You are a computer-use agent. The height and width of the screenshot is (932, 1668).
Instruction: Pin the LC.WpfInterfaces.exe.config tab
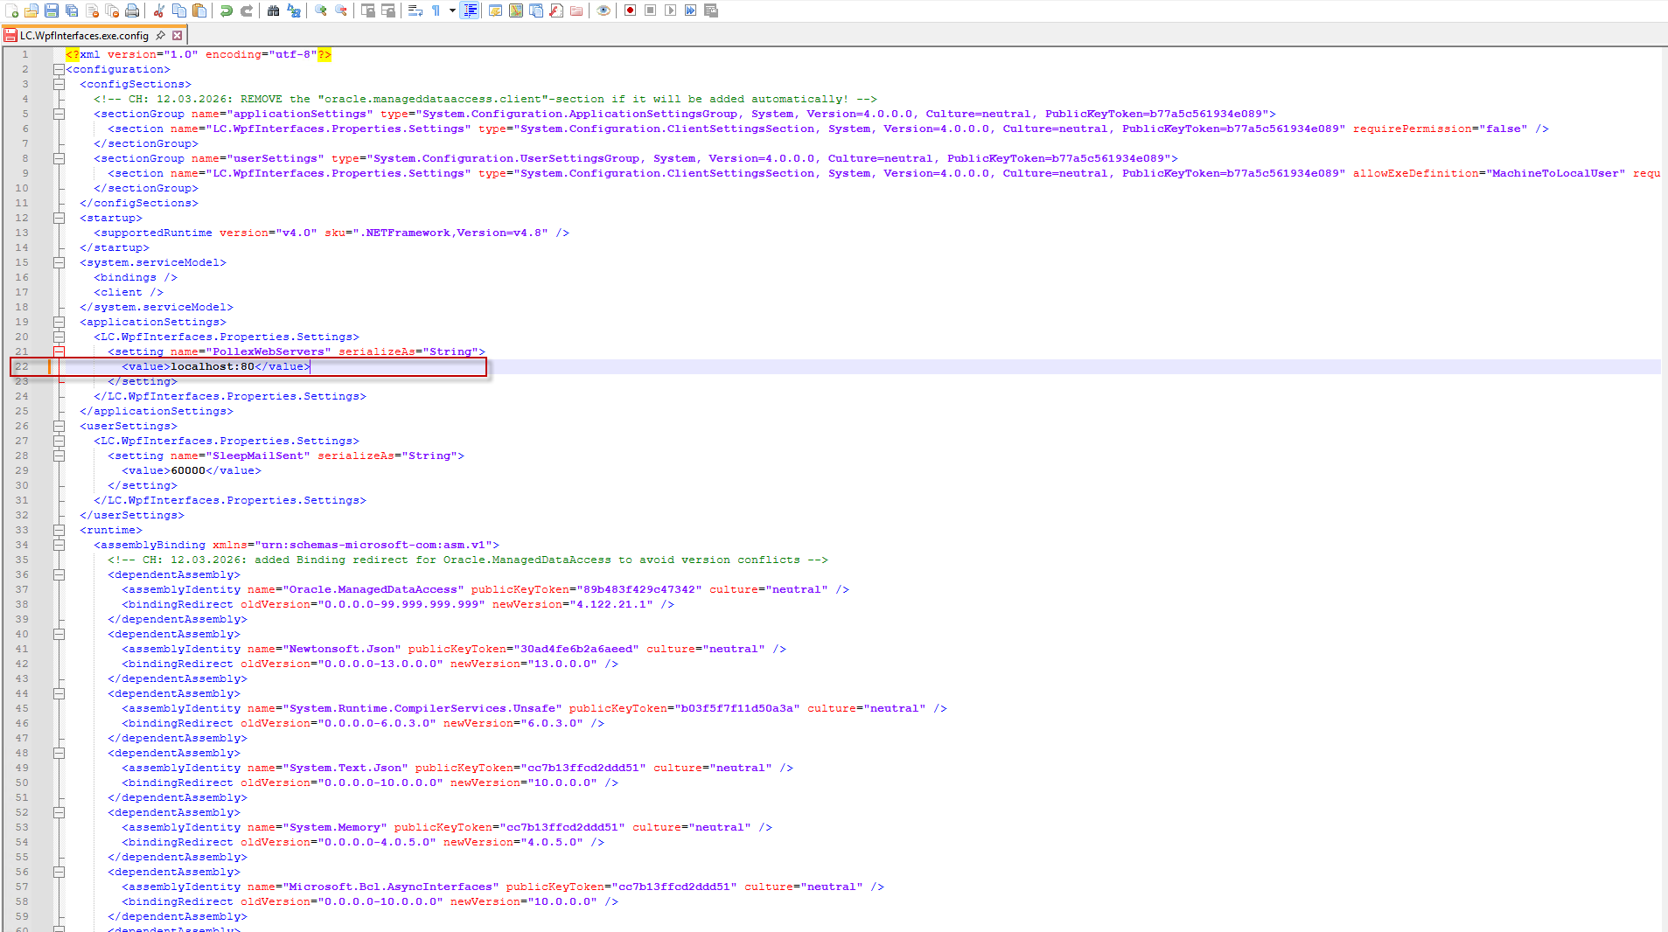(160, 36)
